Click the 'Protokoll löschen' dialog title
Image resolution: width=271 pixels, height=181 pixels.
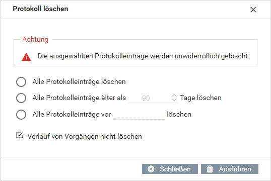tap(40, 9)
